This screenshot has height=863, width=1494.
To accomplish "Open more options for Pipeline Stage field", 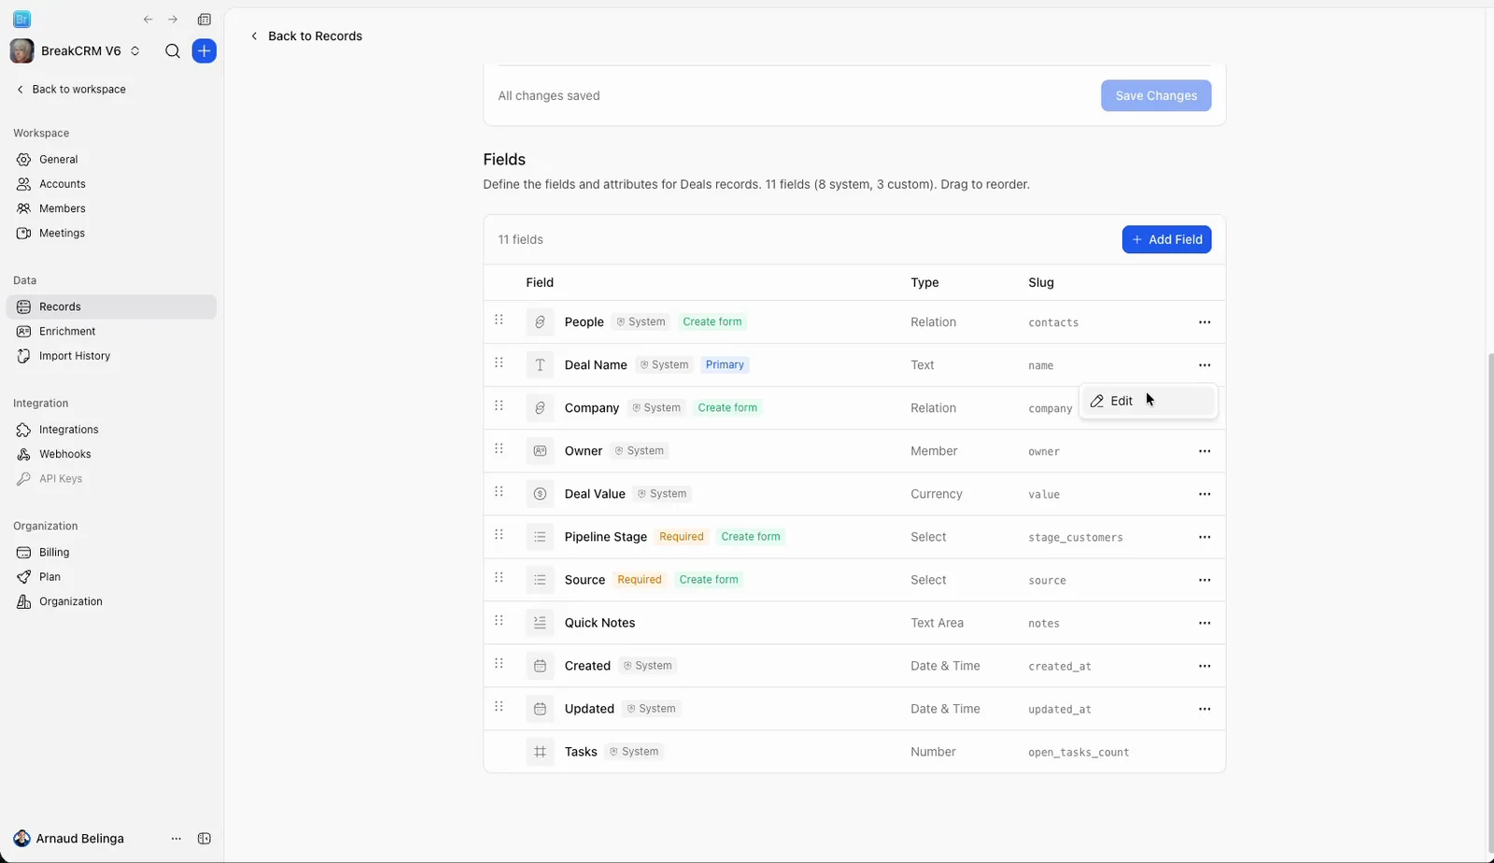I will 1205,537.
